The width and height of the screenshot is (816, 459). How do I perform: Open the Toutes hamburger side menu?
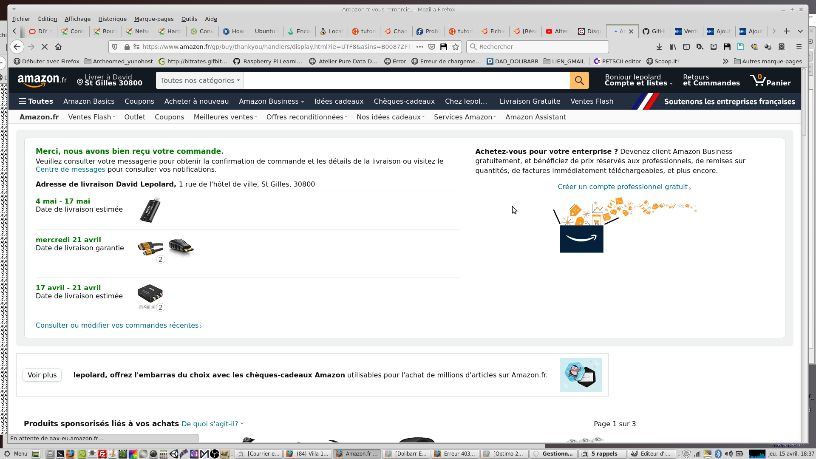click(x=36, y=101)
